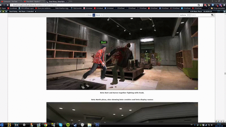Click SCM Music Player seek bar
The image size is (226, 127).
112,11
